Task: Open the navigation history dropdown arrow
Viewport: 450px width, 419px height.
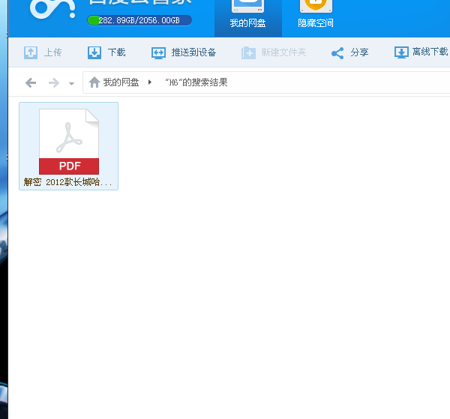Action: click(x=71, y=84)
